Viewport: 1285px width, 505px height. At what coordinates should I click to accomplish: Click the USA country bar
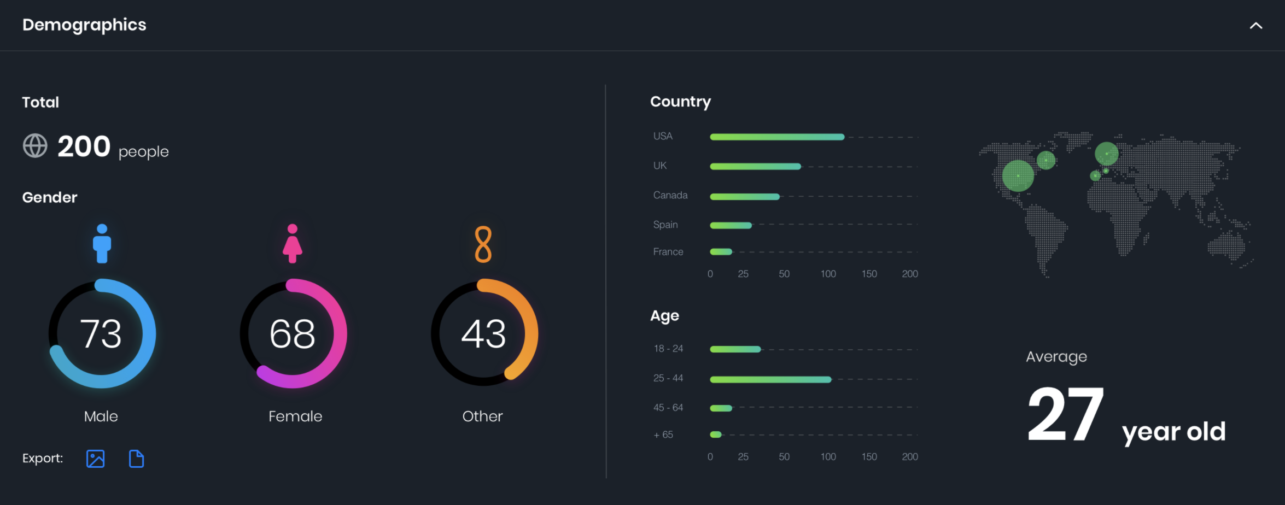[777, 137]
